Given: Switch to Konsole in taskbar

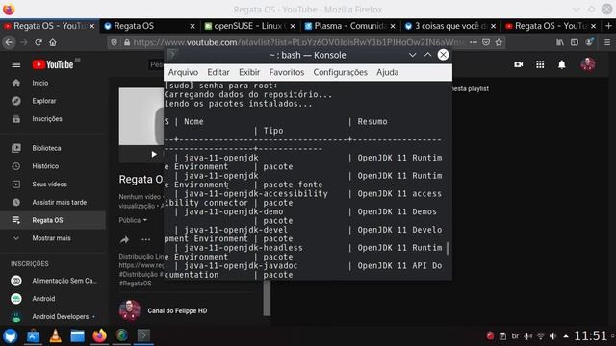Looking at the screenshot, I should point(143,335).
